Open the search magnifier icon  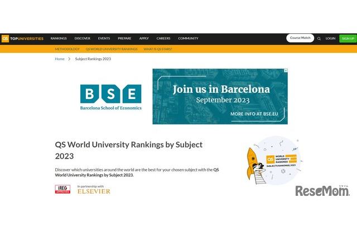pos(319,38)
